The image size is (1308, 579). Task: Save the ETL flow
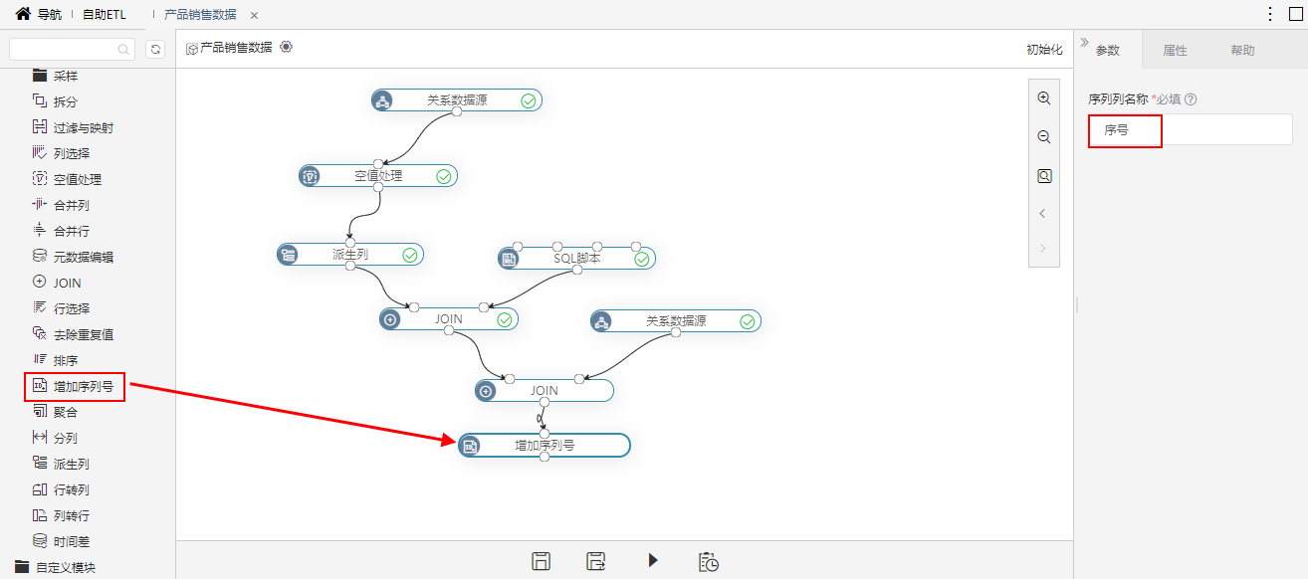(541, 561)
